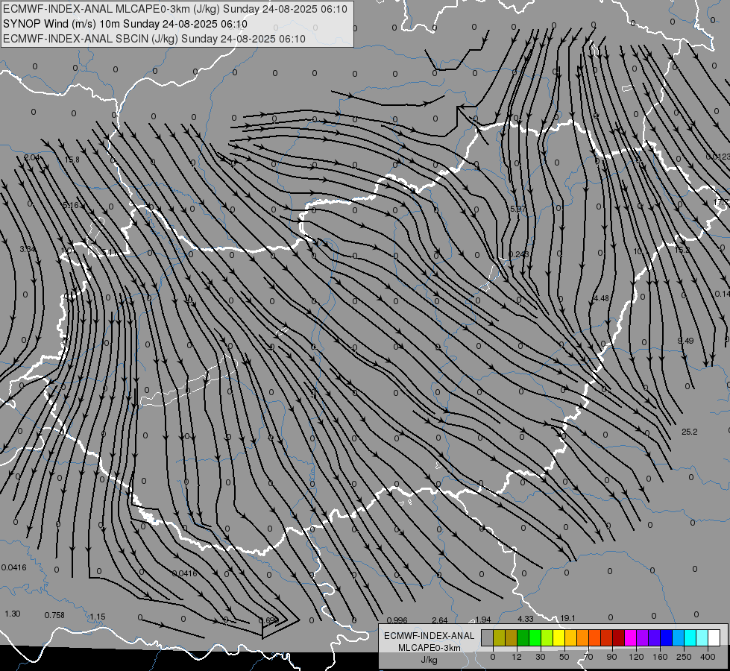Click the 12 tick label on legend scale
The width and height of the screenshot is (730, 671).
tap(517, 657)
